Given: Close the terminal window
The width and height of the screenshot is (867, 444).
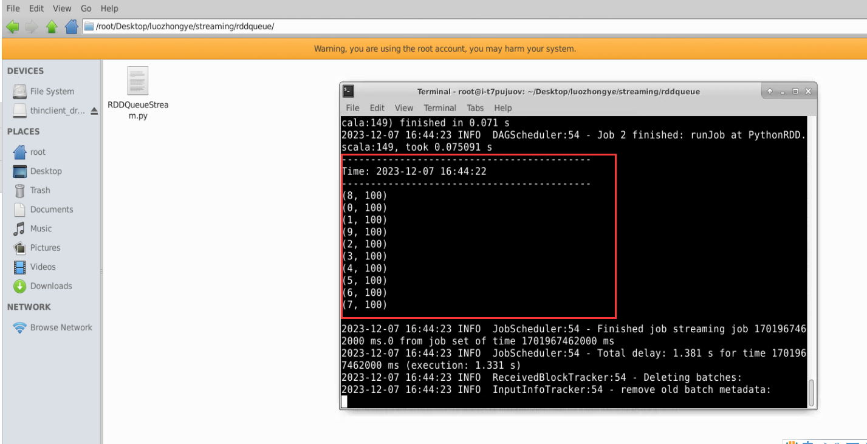Looking at the screenshot, I should 808,92.
